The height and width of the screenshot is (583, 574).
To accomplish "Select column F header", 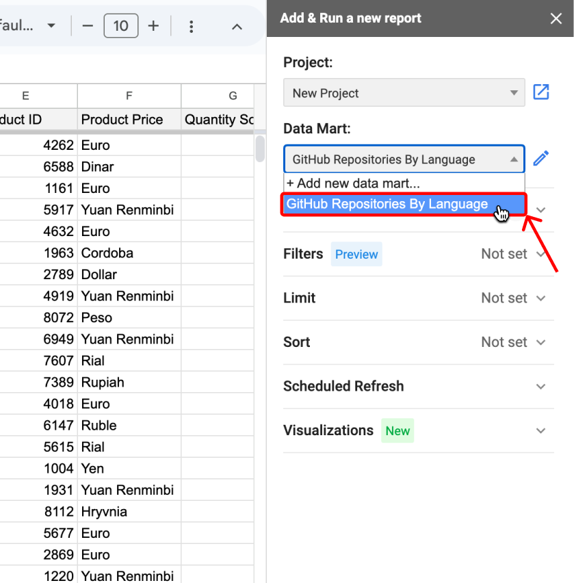I will tap(129, 96).
